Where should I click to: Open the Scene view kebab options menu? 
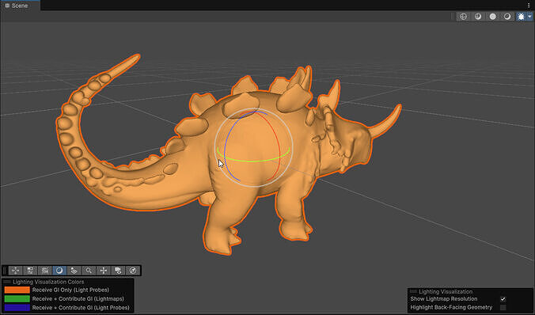pyautogui.click(x=529, y=6)
